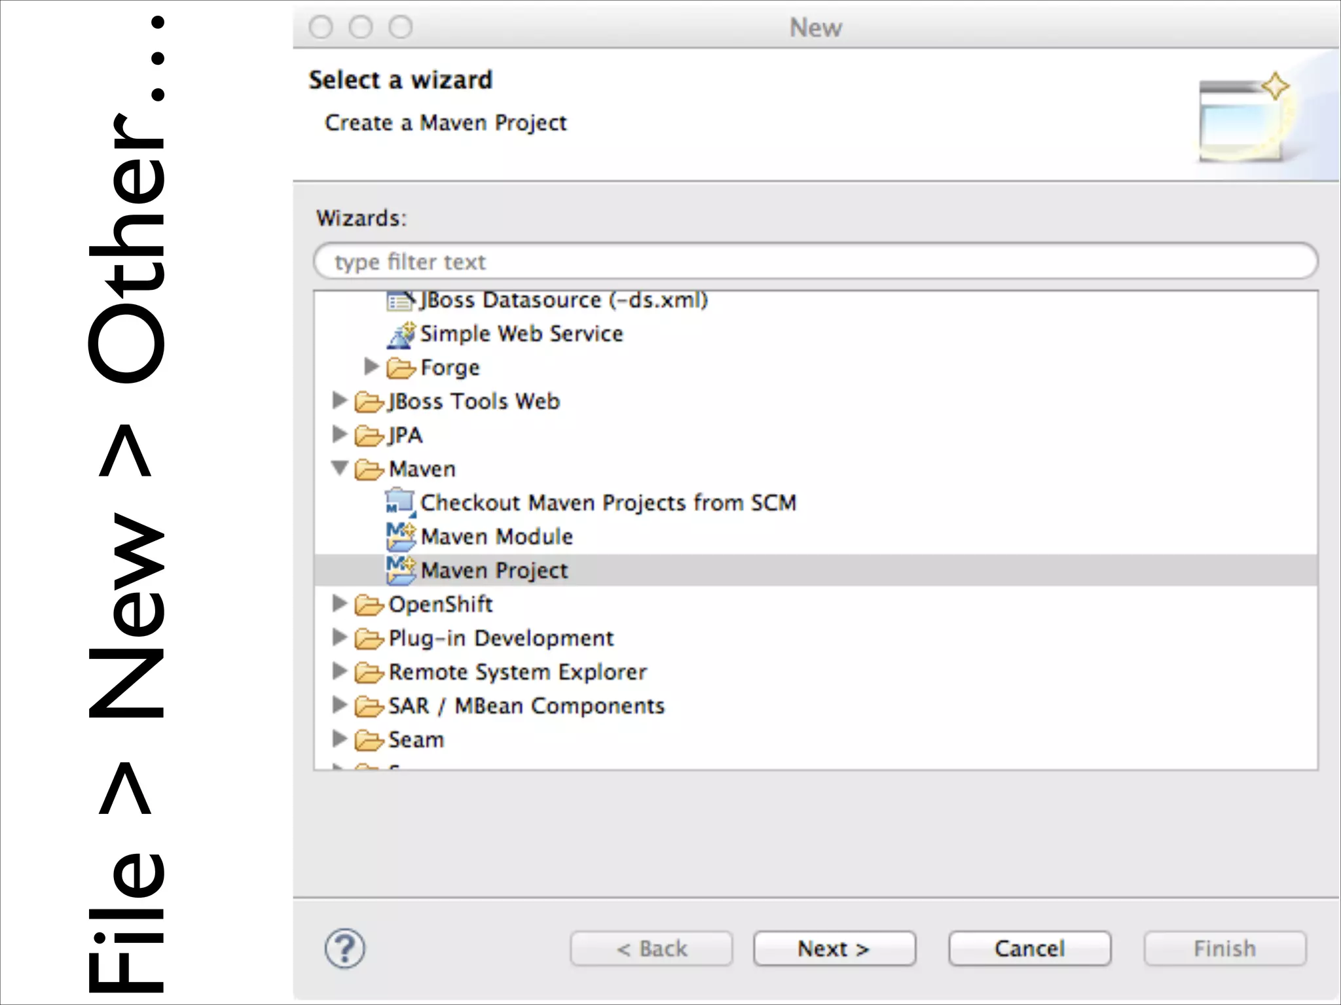
Task: Click the Maven Module icon
Action: (401, 537)
